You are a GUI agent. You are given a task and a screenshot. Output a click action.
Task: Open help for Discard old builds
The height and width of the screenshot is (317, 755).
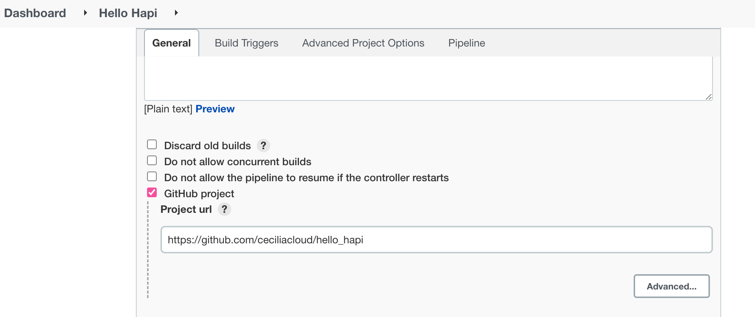click(x=263, y=145)
